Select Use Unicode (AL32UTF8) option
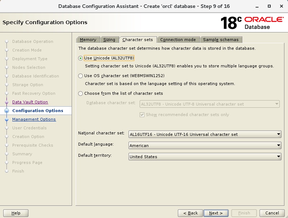The width and height of the screenshot is (288, 218). pos(81,57)
